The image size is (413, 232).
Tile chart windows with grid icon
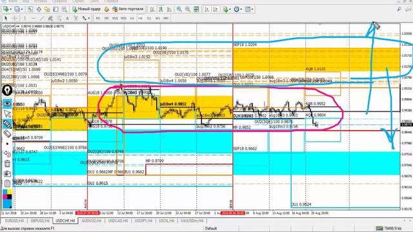[196, 9]
